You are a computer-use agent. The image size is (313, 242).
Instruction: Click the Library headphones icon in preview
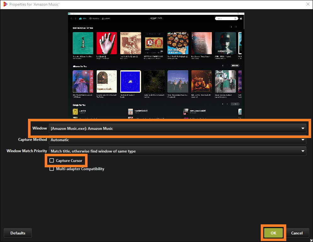click(103, 18)
